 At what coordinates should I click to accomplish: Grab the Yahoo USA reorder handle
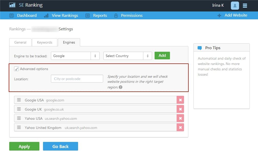[19, 118]
